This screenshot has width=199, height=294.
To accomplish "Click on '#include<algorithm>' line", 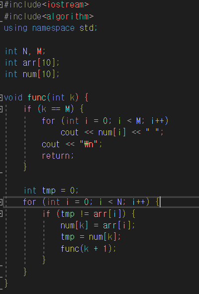I will click(49, 17).
